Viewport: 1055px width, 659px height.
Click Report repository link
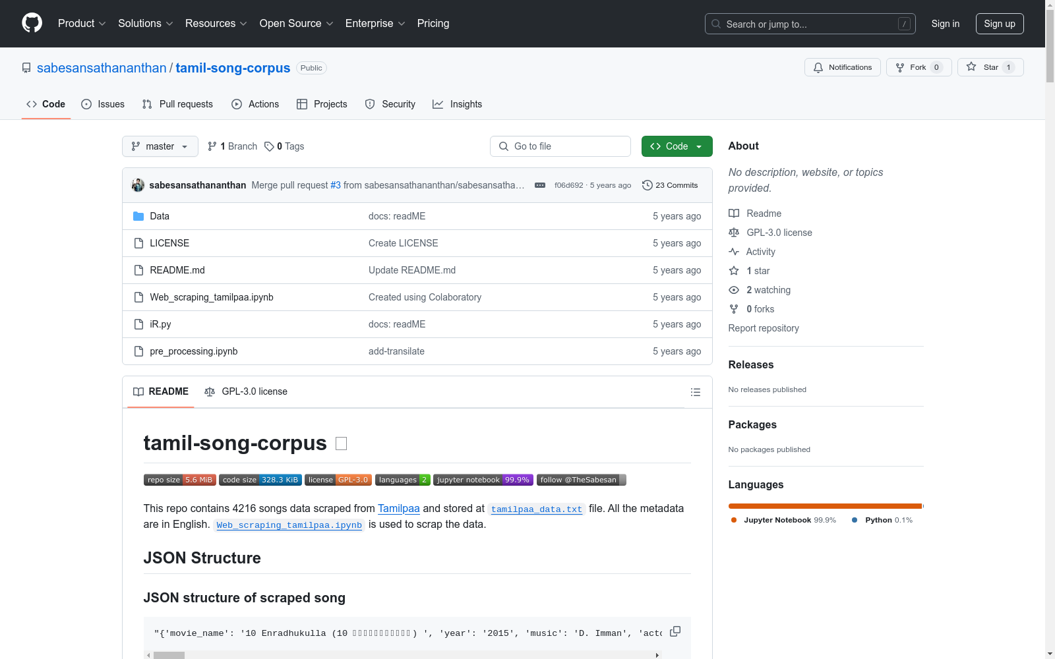click(x=764, y=328)
